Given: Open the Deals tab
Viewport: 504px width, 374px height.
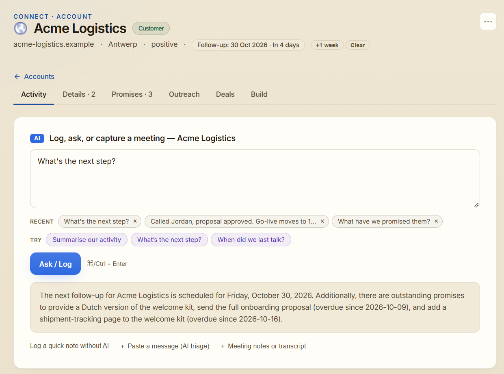Looking at the screenshot, I should pos(225,94).
